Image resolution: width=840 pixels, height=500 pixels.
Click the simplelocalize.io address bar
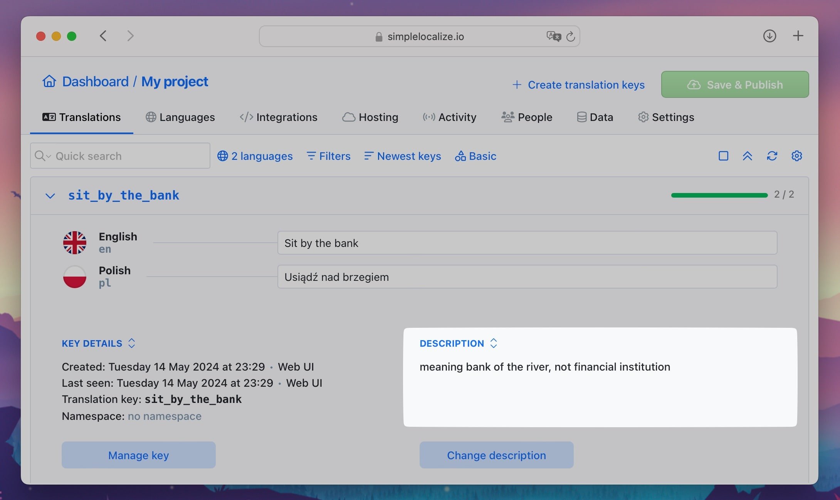[420, 36]
